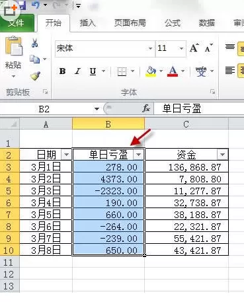244x302 pixels.
Task: Click the Format Painter brush icon
Action: point(35,76)
